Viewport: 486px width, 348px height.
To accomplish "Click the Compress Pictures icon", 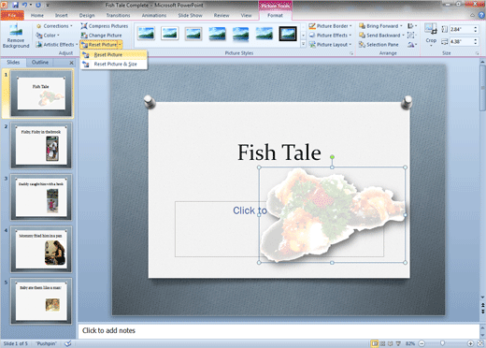I will pyautogui.click(x=84, y=26).
